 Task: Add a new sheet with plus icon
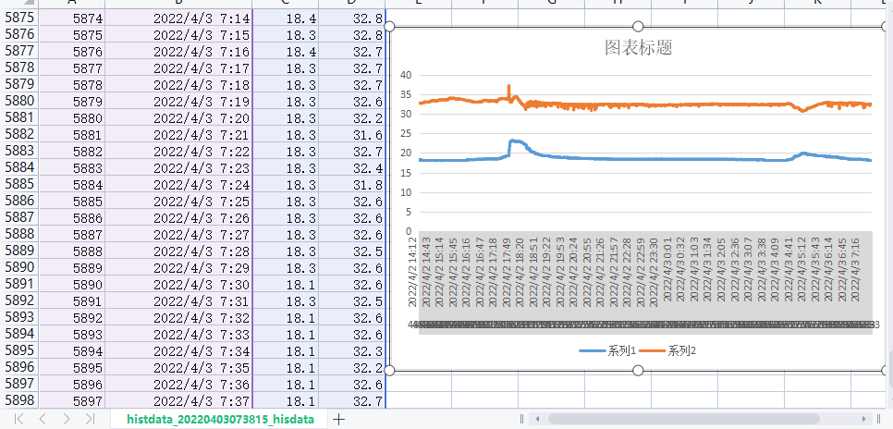click(339, 419)
